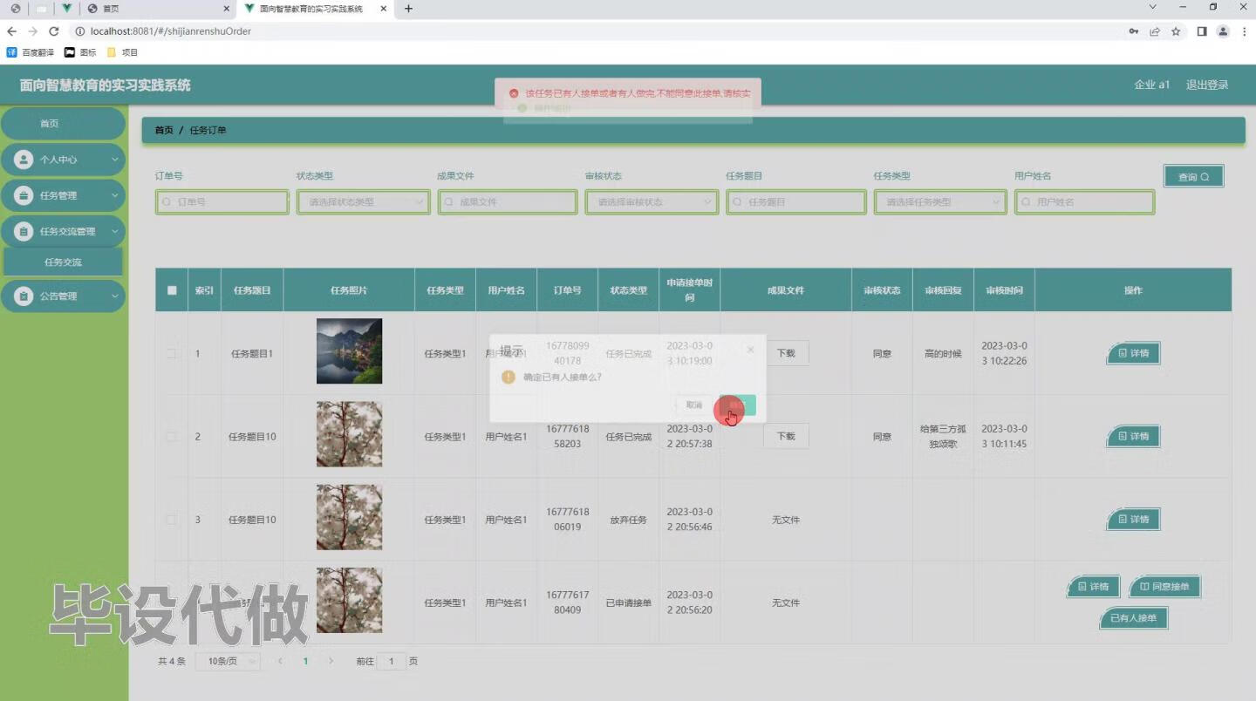
Task: Check the checkbox for index 2 row
Action: point(172,436)
